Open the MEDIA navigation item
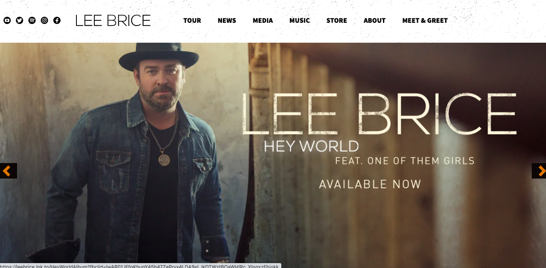Image resolution: width=546 pixels, height=268 pixels. tap(263, 20)
